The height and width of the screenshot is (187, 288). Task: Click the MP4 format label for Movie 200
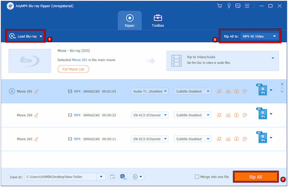77,115
